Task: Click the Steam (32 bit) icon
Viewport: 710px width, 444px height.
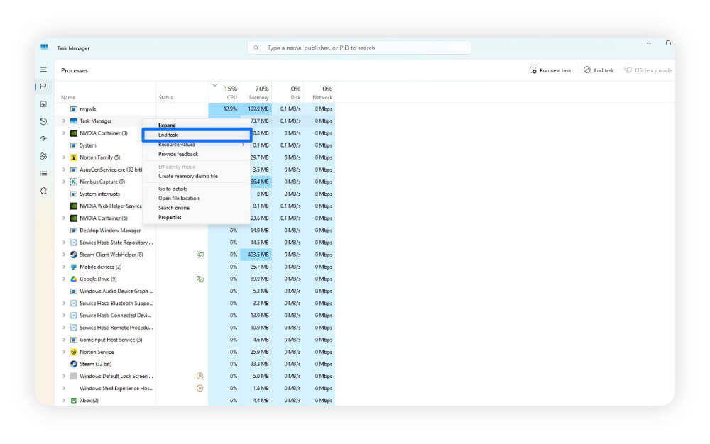Action: [73, 364]
